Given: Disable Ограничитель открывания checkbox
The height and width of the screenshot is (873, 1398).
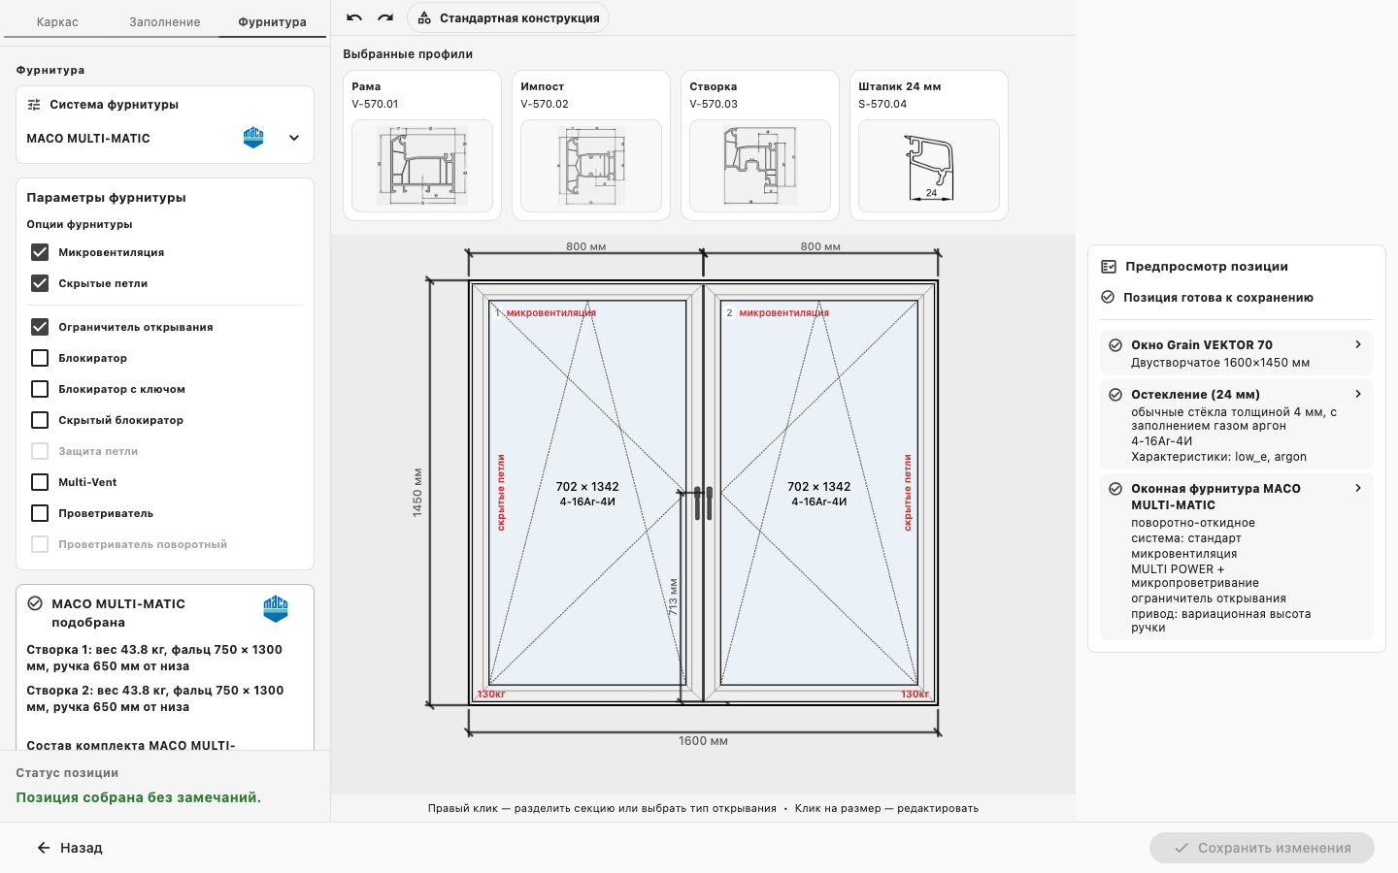Looking at the screenshot, I should tap(40, 327).
